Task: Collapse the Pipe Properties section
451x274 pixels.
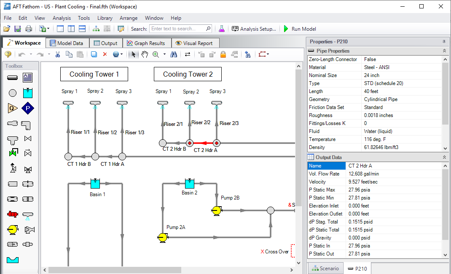Action: (444, 51)
